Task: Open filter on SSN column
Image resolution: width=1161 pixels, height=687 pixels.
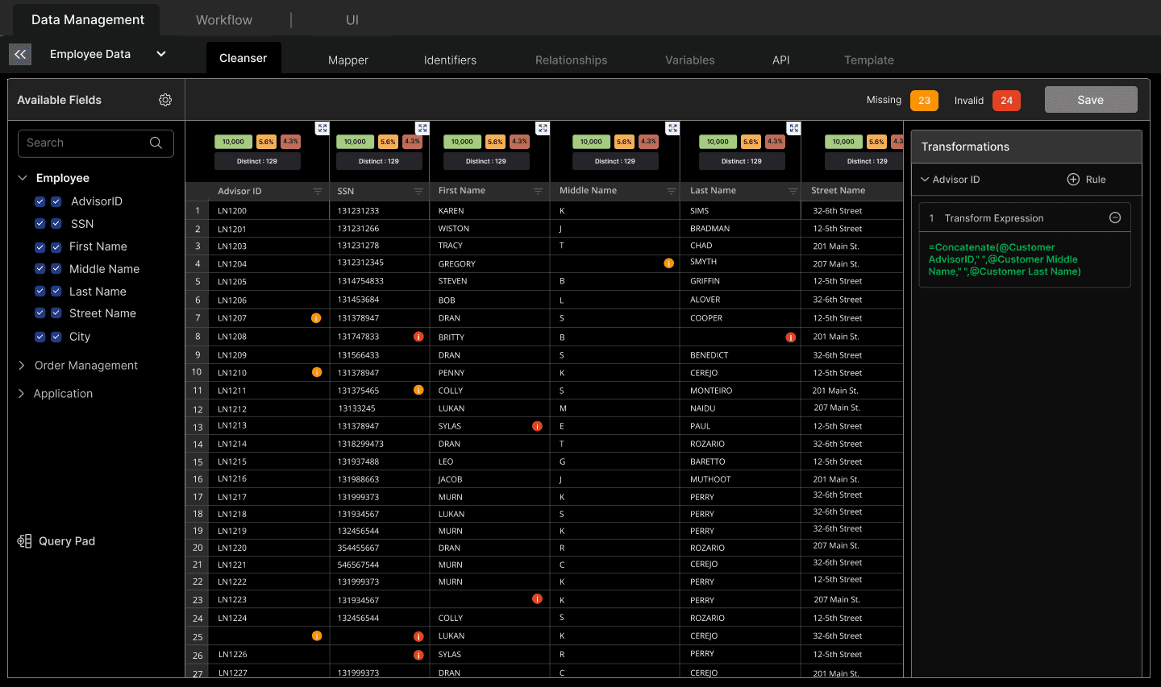Action: [x=418, y=191]
